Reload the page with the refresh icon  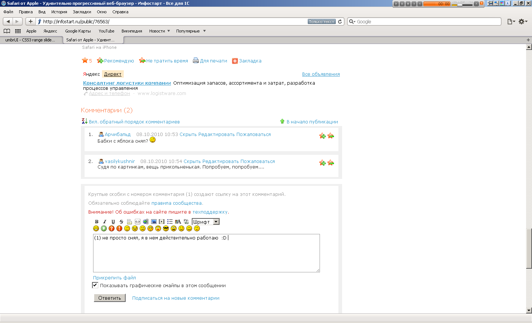(x=340, y=21)
